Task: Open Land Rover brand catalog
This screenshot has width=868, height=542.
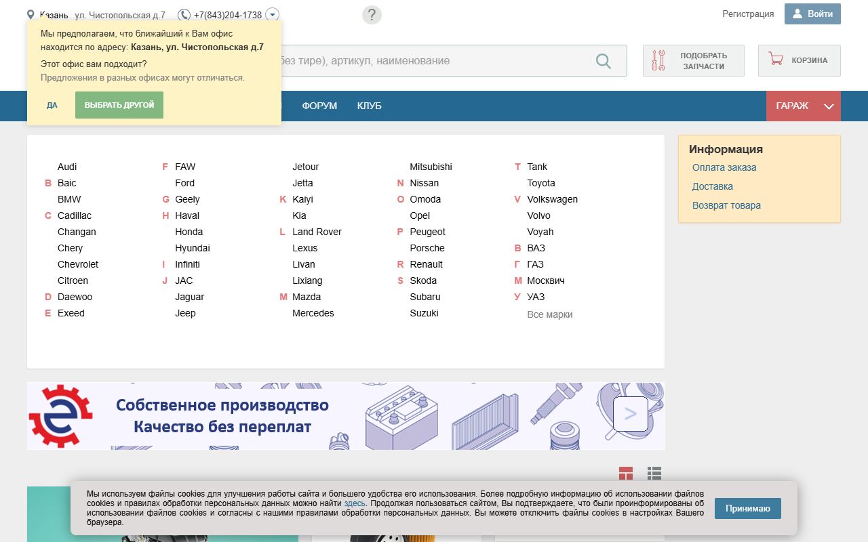Action: pyautogui.click(x=317, y=232)
